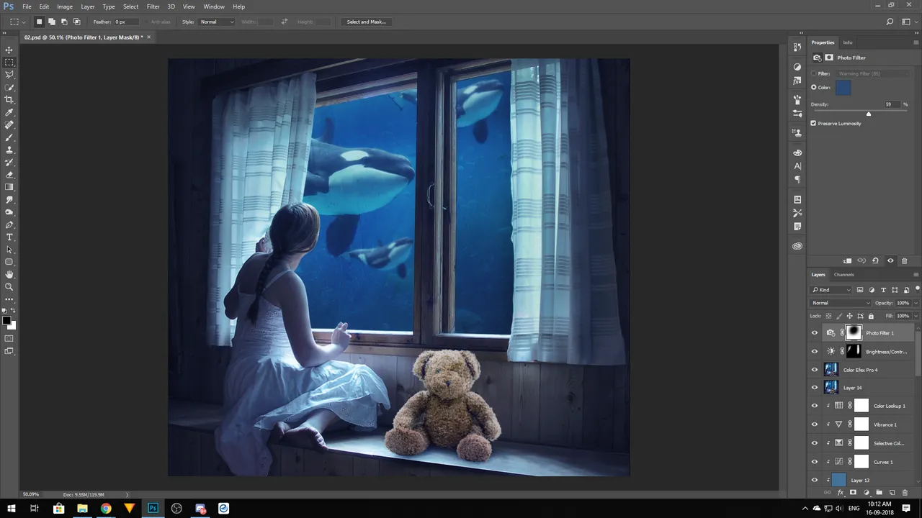Viewport: 922px width, 518px height.
Task: Open the layer blend mode Normal dropdown
Action: point(841,303)
